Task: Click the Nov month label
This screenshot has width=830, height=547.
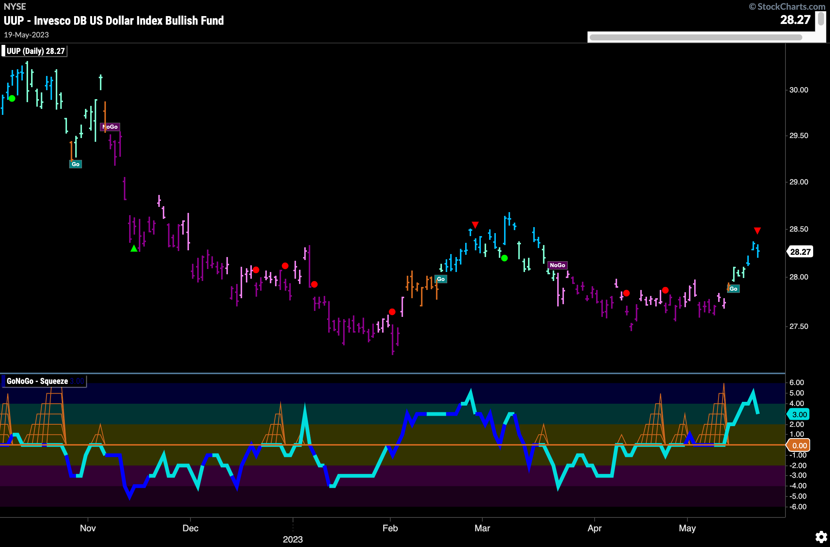Action: (x=88, y=528)
